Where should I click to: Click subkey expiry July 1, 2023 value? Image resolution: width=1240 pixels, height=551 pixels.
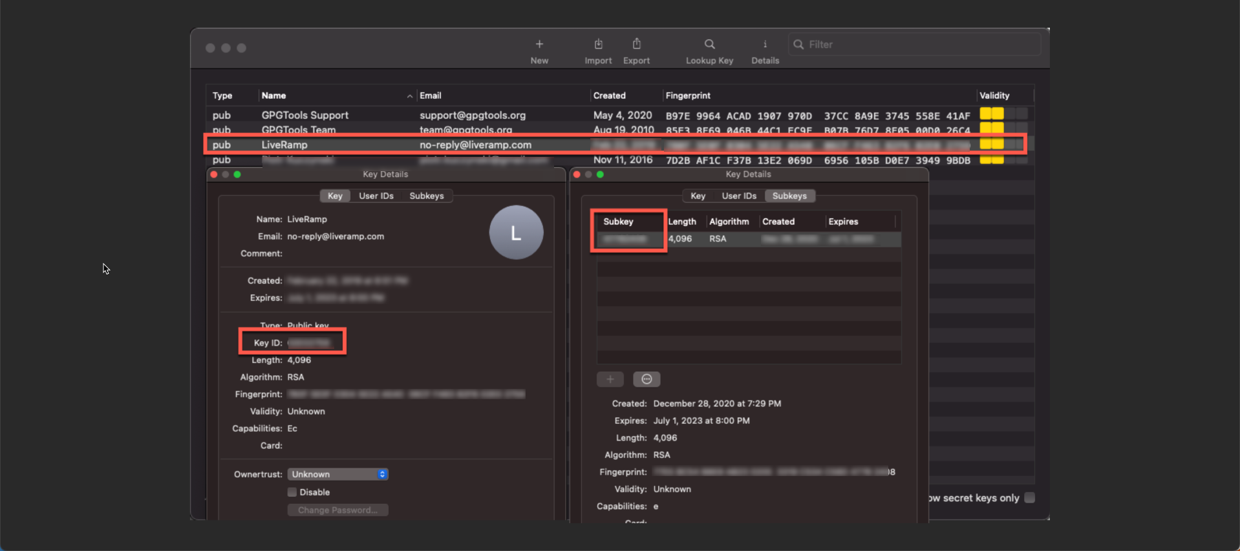click(701, 421)
